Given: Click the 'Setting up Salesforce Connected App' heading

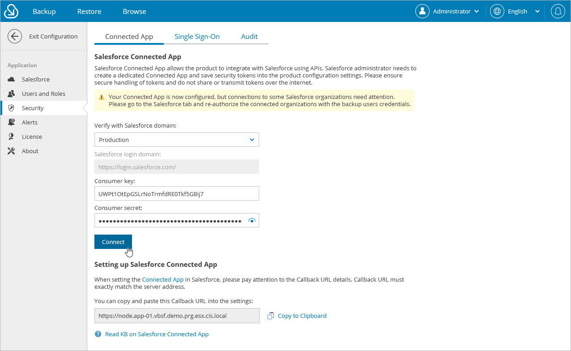Looking at the screenshot, I should (156, 264).
